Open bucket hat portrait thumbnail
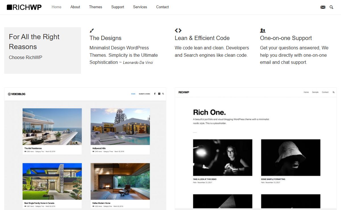The width and height of the screenshot is (341, 210). click(291, 157)
